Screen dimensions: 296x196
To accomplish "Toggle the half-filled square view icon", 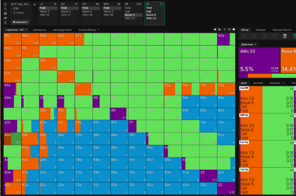I will pyautogui.click(x=219, y=30).
